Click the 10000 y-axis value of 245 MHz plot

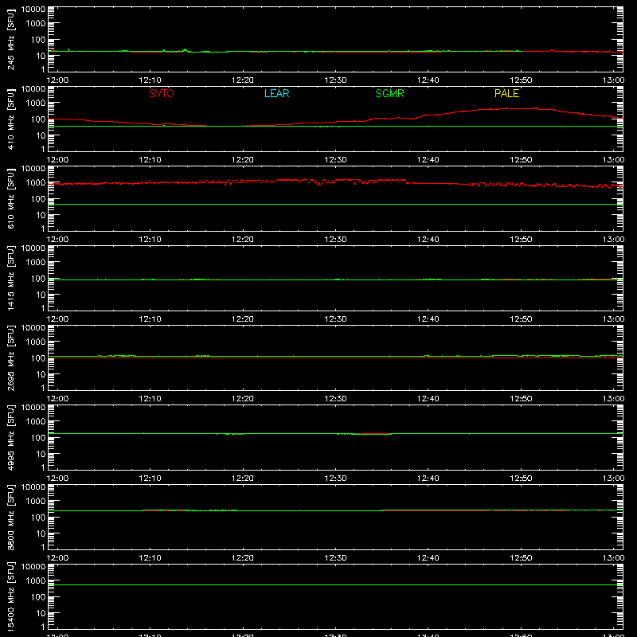(33, 10)
